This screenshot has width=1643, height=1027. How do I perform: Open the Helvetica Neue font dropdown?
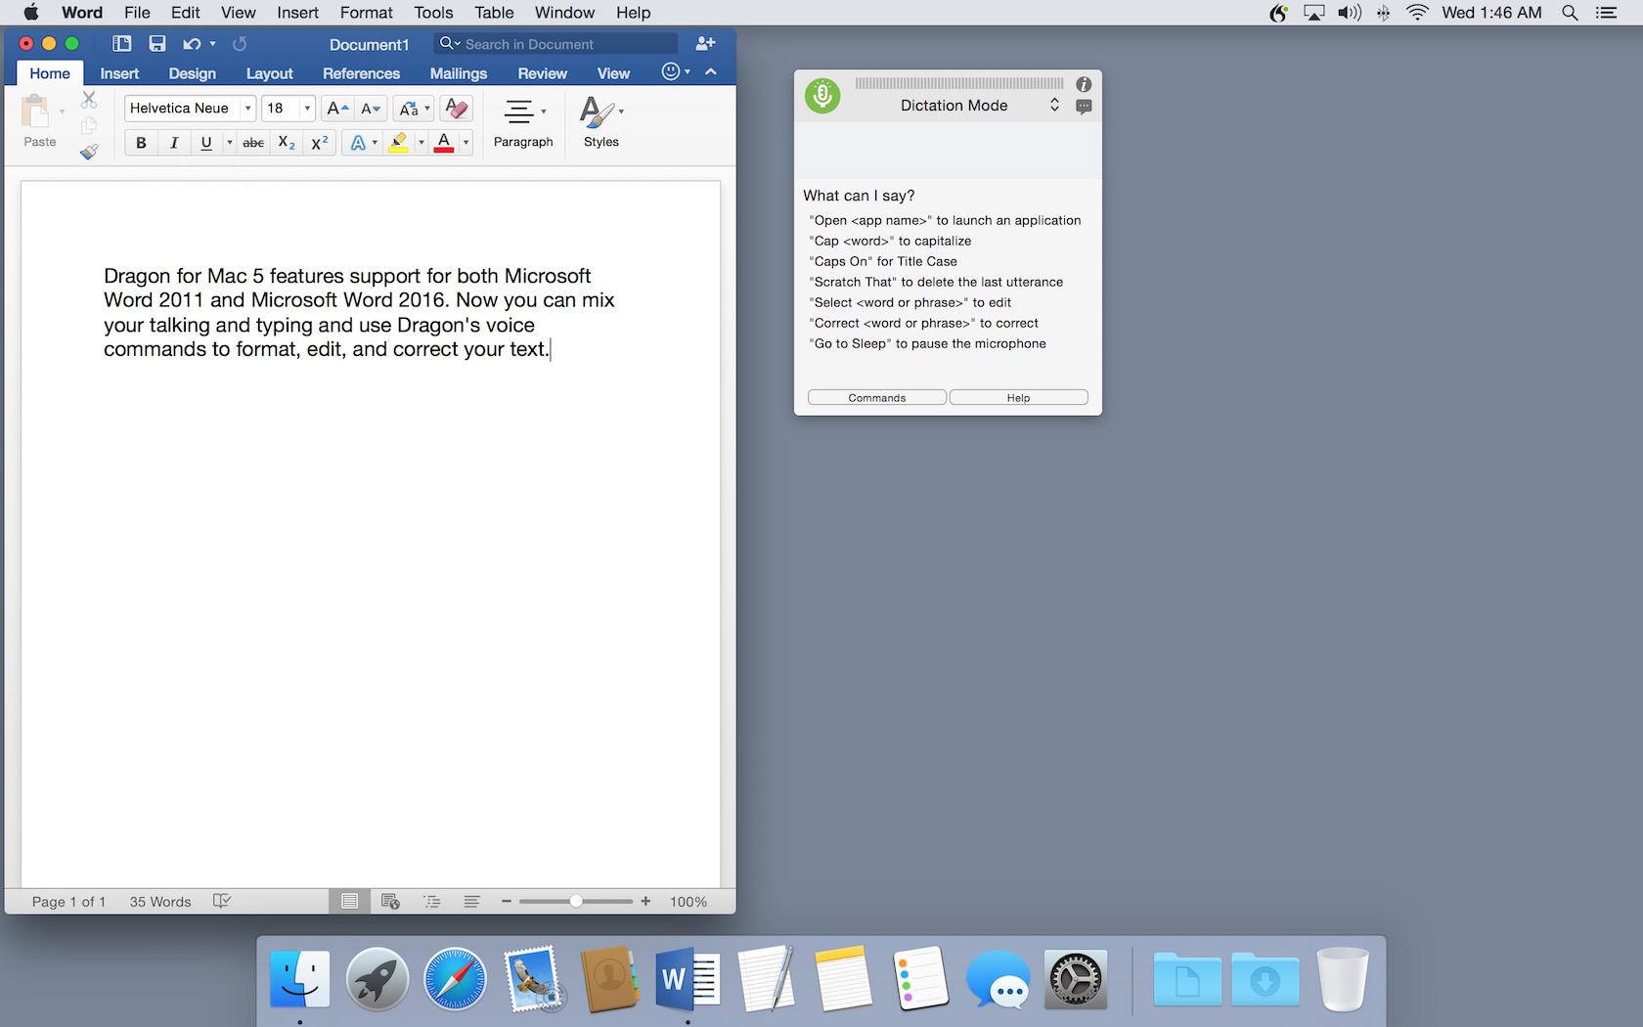[x=248, y=109]
